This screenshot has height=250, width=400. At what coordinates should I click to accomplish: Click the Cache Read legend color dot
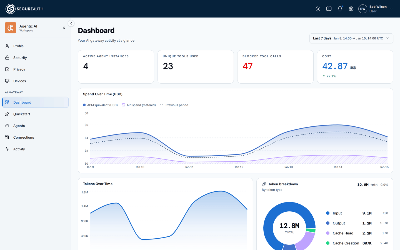point(328,233)
